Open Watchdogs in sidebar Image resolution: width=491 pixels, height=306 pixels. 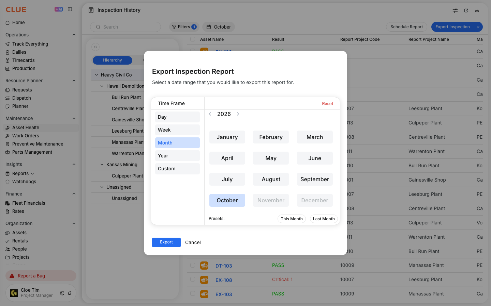click(24, 182)
